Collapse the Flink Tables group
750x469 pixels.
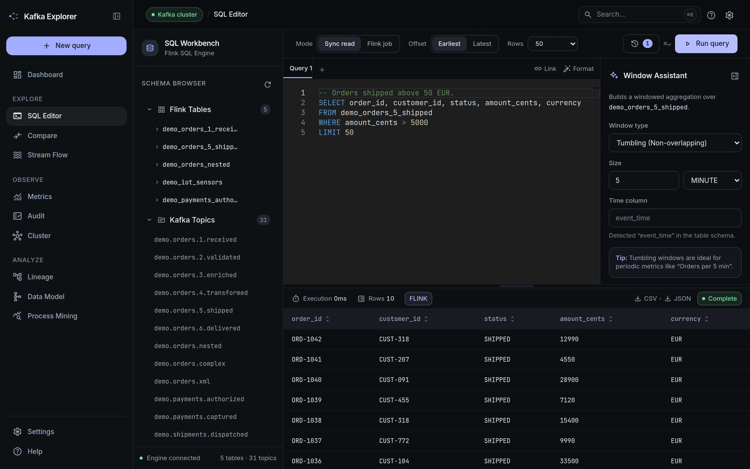pos(149,109)
